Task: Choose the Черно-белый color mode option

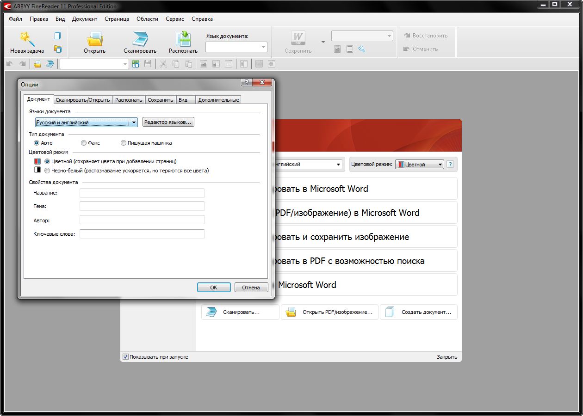Action: click(47, 171)
